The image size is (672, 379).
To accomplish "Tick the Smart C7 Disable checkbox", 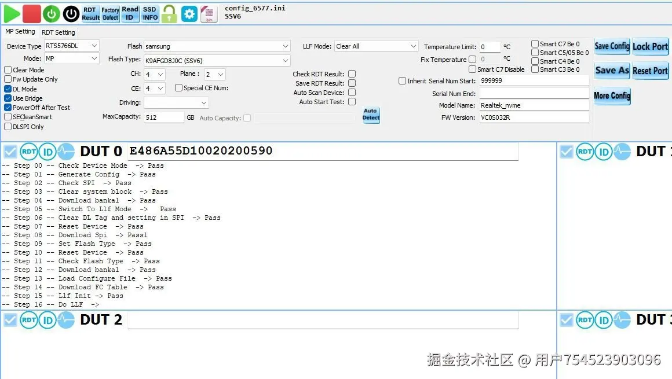I will (x=472, y=69).
